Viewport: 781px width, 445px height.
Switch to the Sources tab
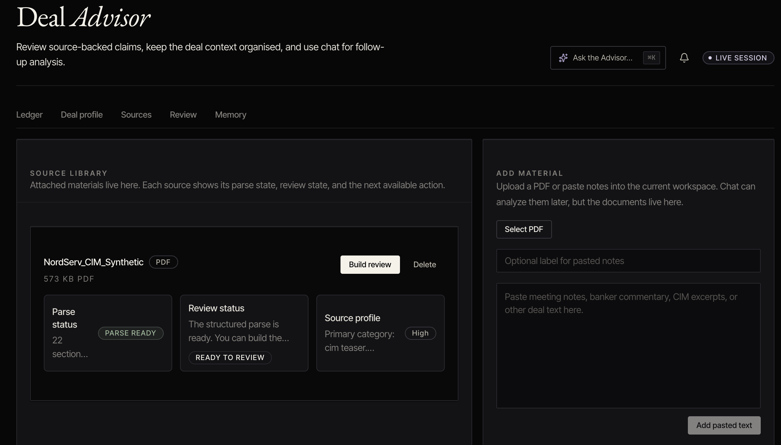tap(136, 115)
